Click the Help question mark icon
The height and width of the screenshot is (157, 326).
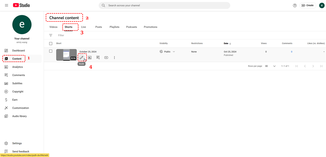click(295, 5)
